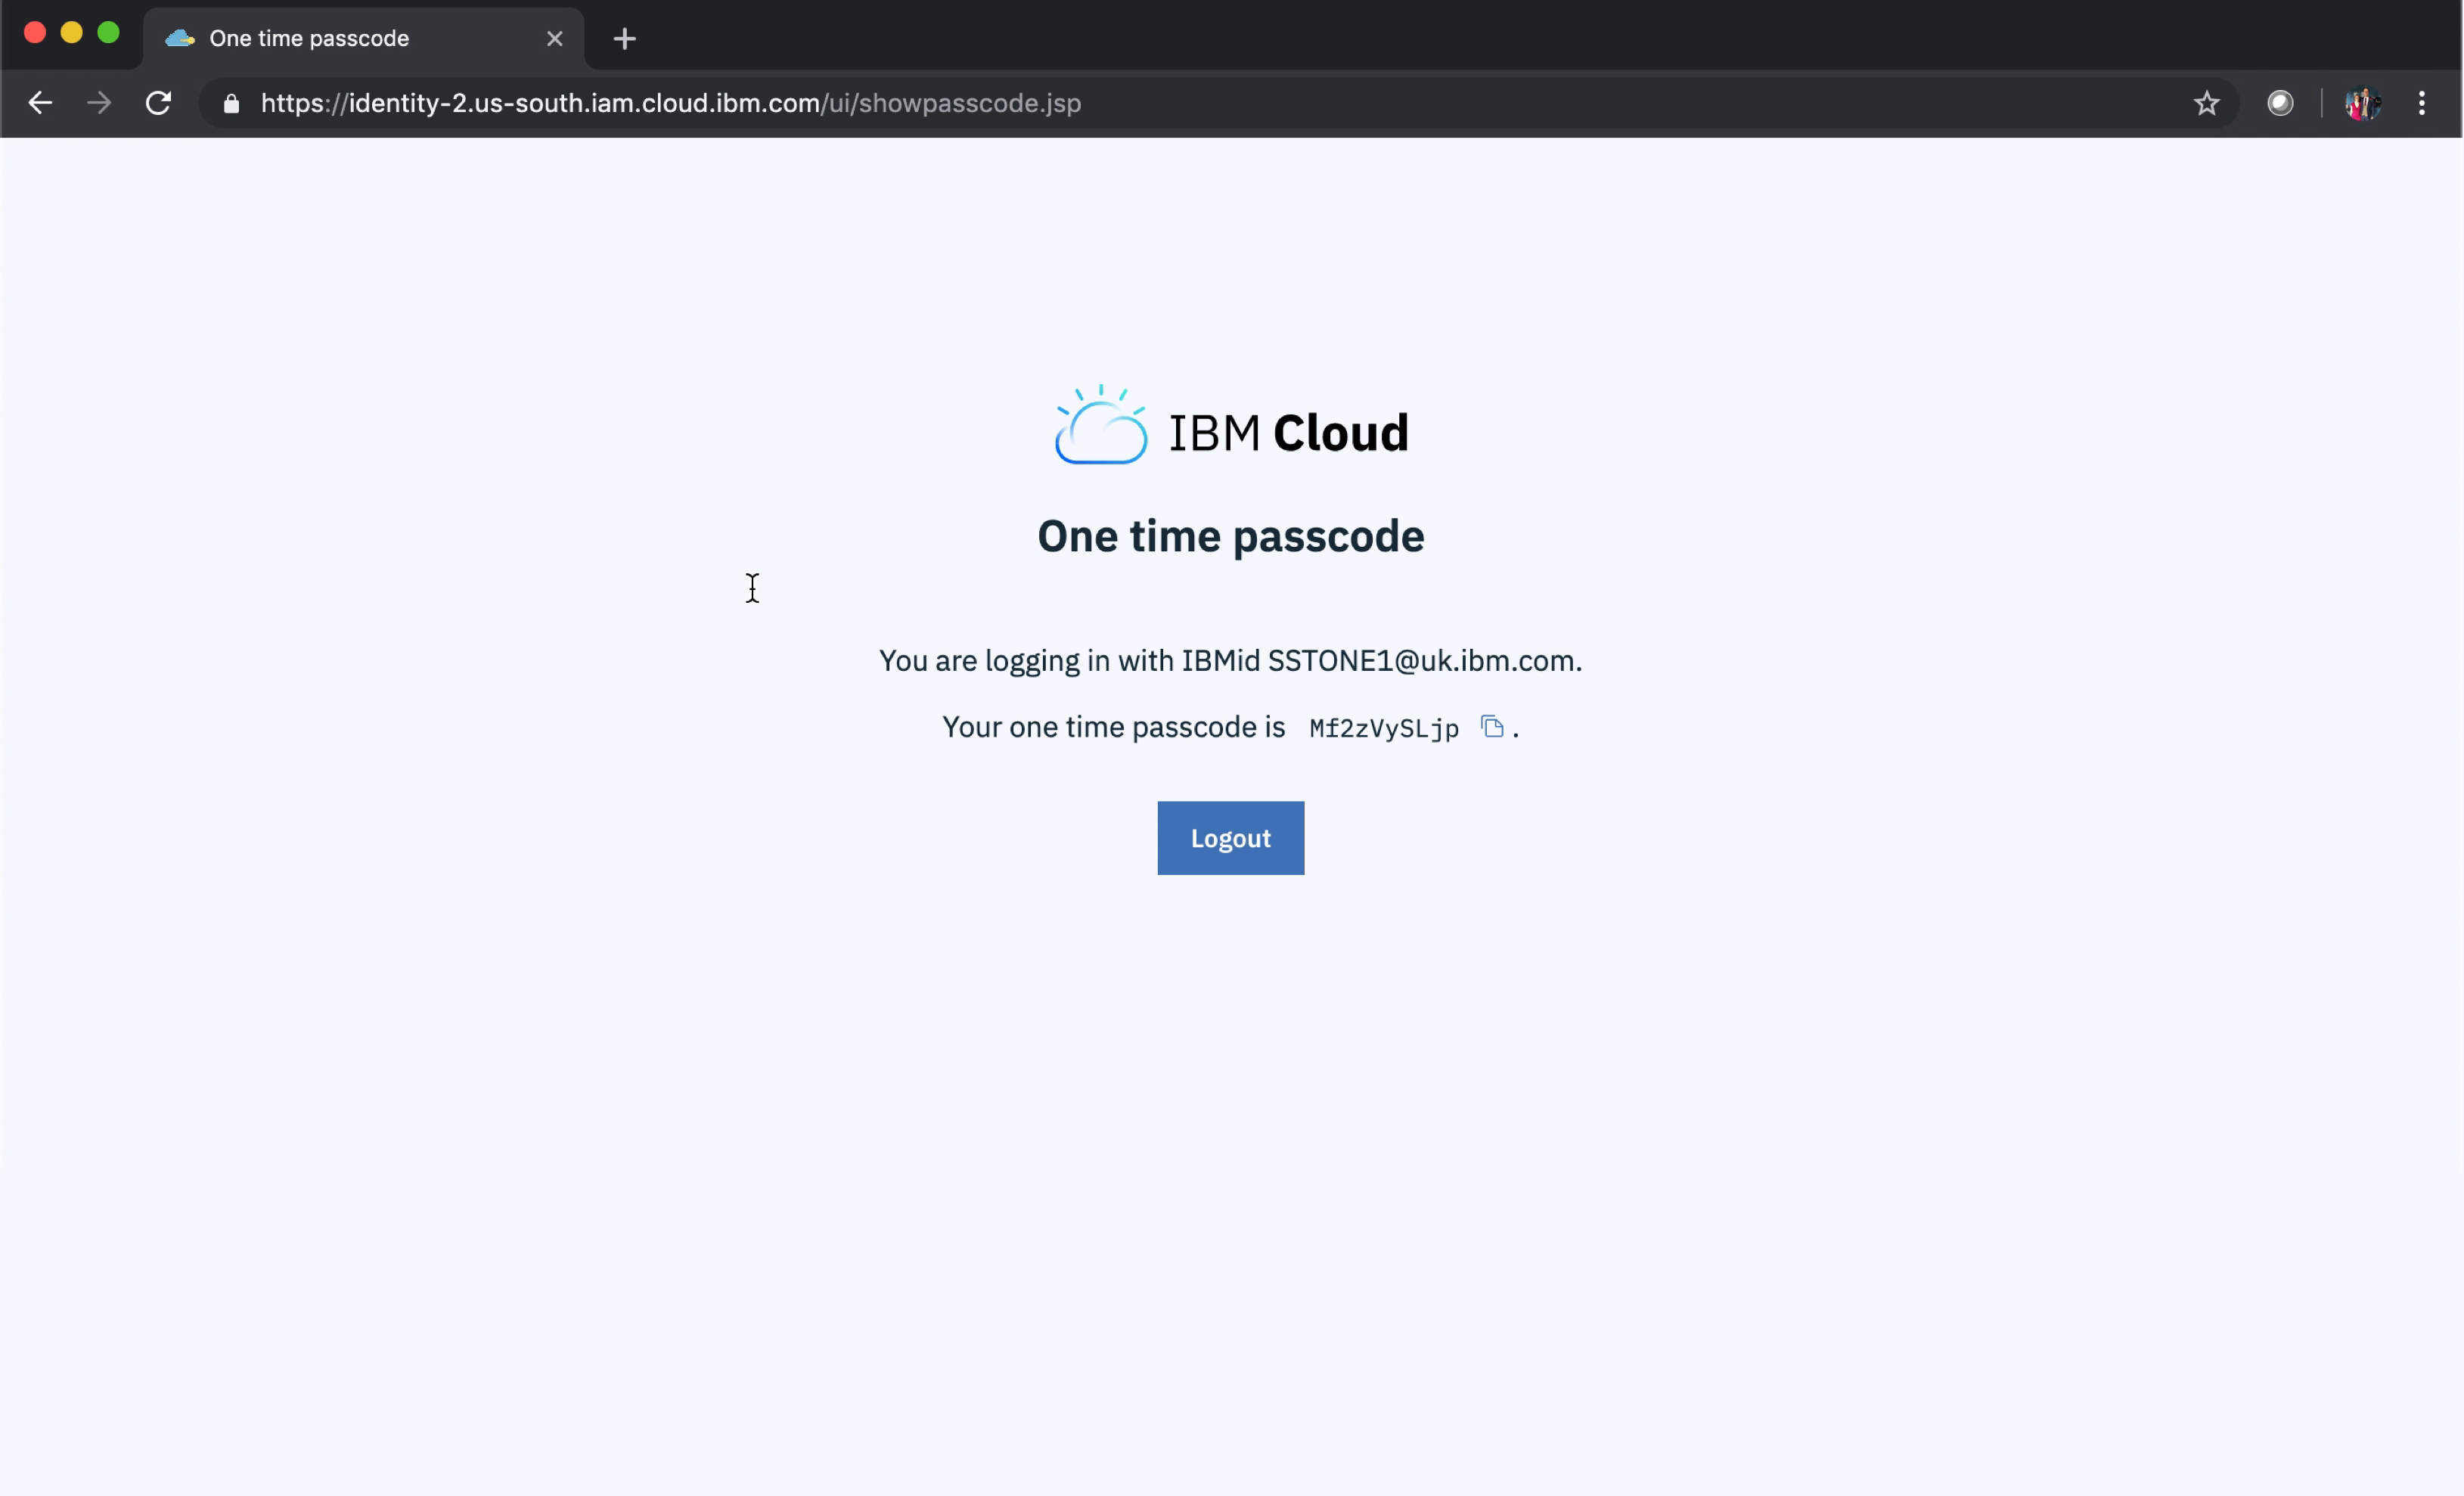
Task: Click the yellow minimize traffic light
Action: [71, 32]
